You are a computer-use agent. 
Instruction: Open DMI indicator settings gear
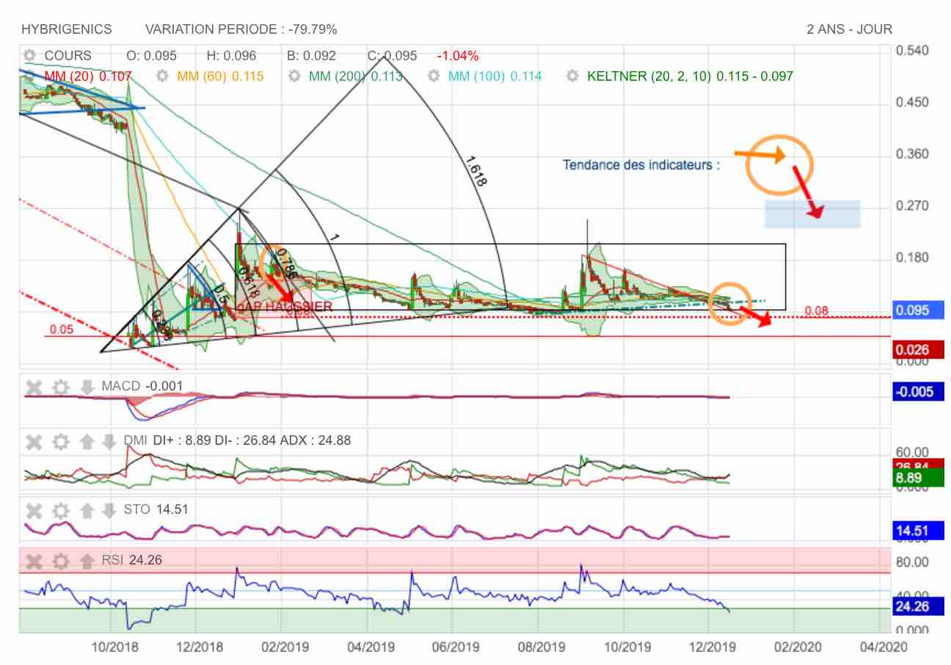[x=61, y=441]
